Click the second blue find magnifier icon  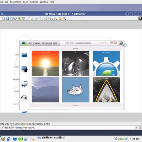[51, 18]
